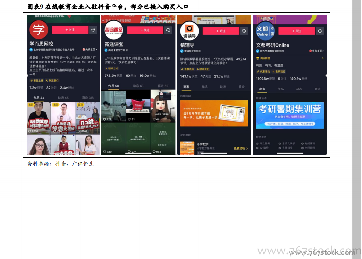Tap the 高途课堂 profile avatar

(114, 30)
